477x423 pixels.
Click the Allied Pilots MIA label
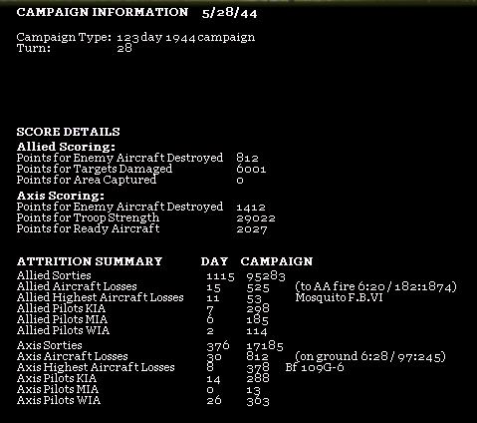click(62, 319)
